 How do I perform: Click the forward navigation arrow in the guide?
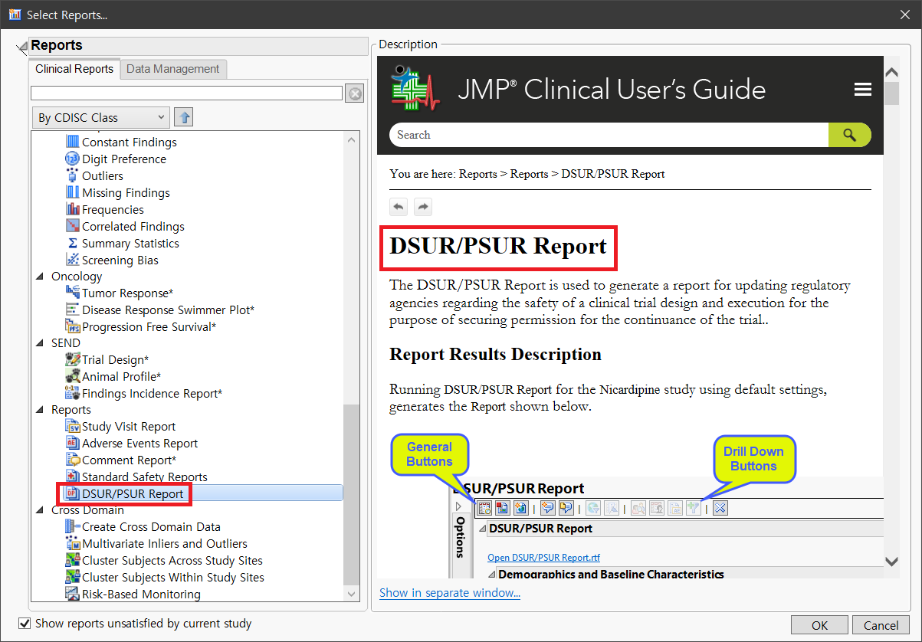pos(423,206)
